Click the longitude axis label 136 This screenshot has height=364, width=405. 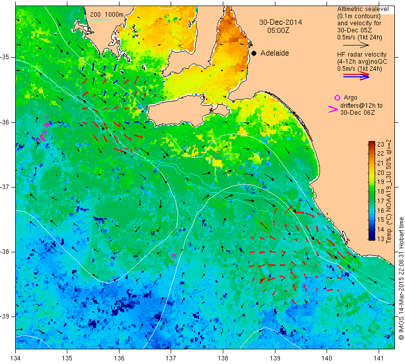tap(119, 358)
